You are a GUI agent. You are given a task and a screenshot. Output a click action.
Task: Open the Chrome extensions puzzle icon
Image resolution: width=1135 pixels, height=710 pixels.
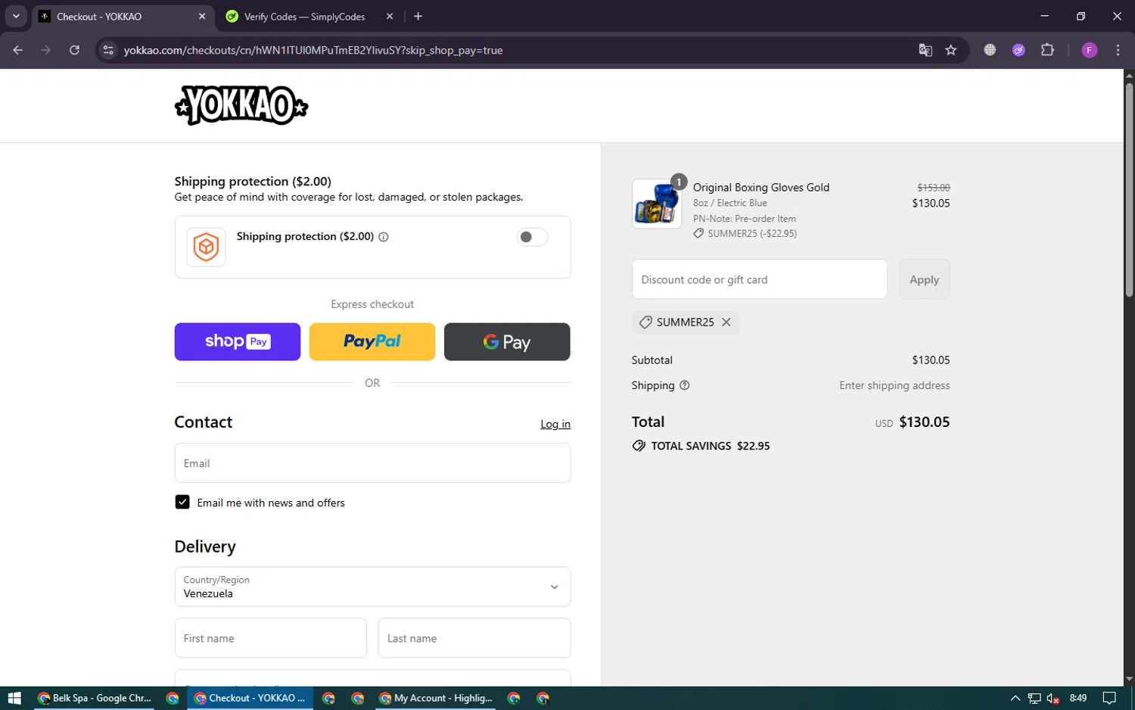coord(1047,50)
